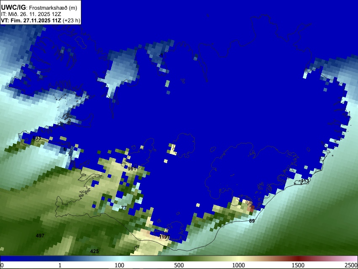Screen dimensions: 358x269
Task: Click the map value '1197'
Action: coord(164,237)
